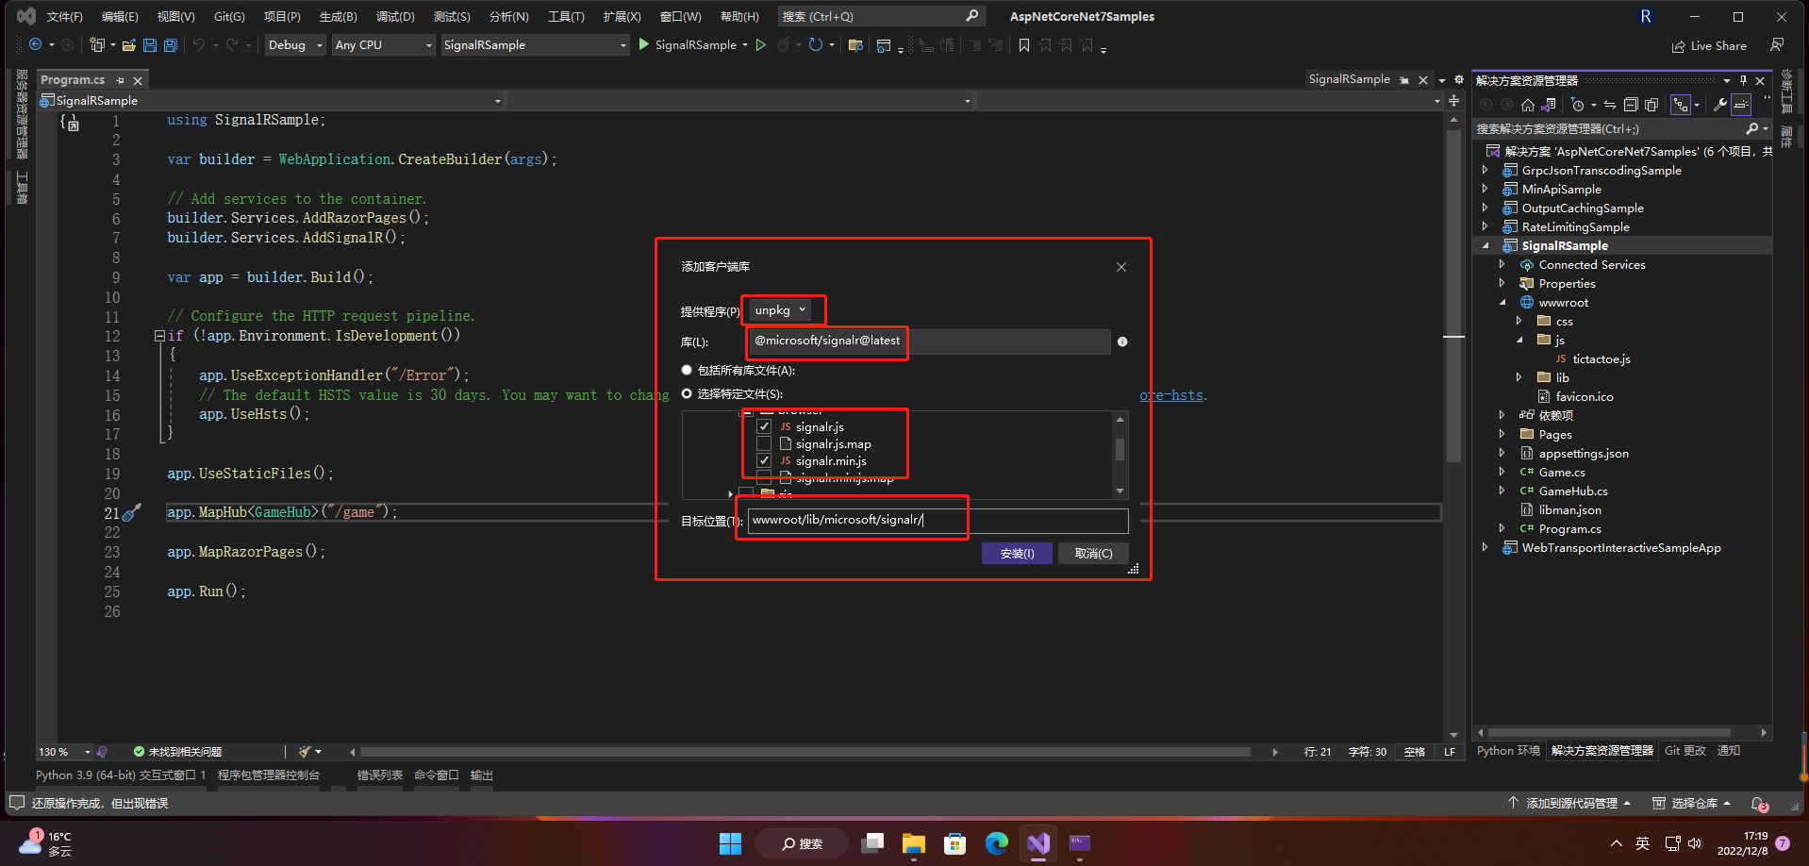Click Switch Views icon in Solution Explorer
This screenshot has width=1809, height=866.
pyautogui.click(x=1549, y=105)
